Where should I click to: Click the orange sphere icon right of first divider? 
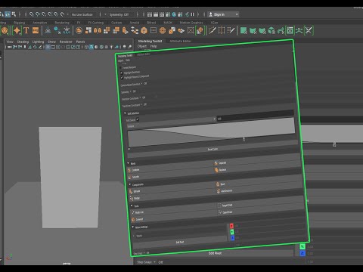point(79,31)
